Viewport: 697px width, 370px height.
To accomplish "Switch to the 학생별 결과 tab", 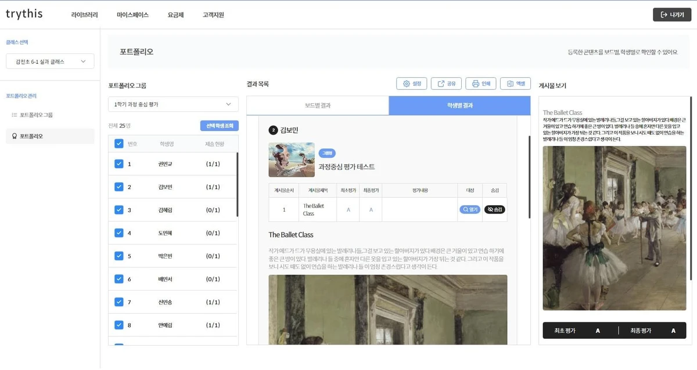I will click(x=459, y=106).
